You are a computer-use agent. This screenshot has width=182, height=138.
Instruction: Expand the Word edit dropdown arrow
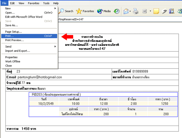point(150,11)
